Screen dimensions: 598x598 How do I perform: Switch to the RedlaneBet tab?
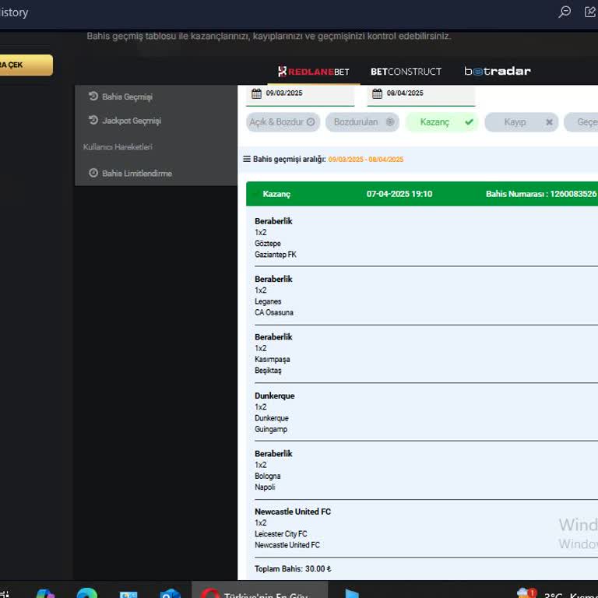tap(314, 72)
